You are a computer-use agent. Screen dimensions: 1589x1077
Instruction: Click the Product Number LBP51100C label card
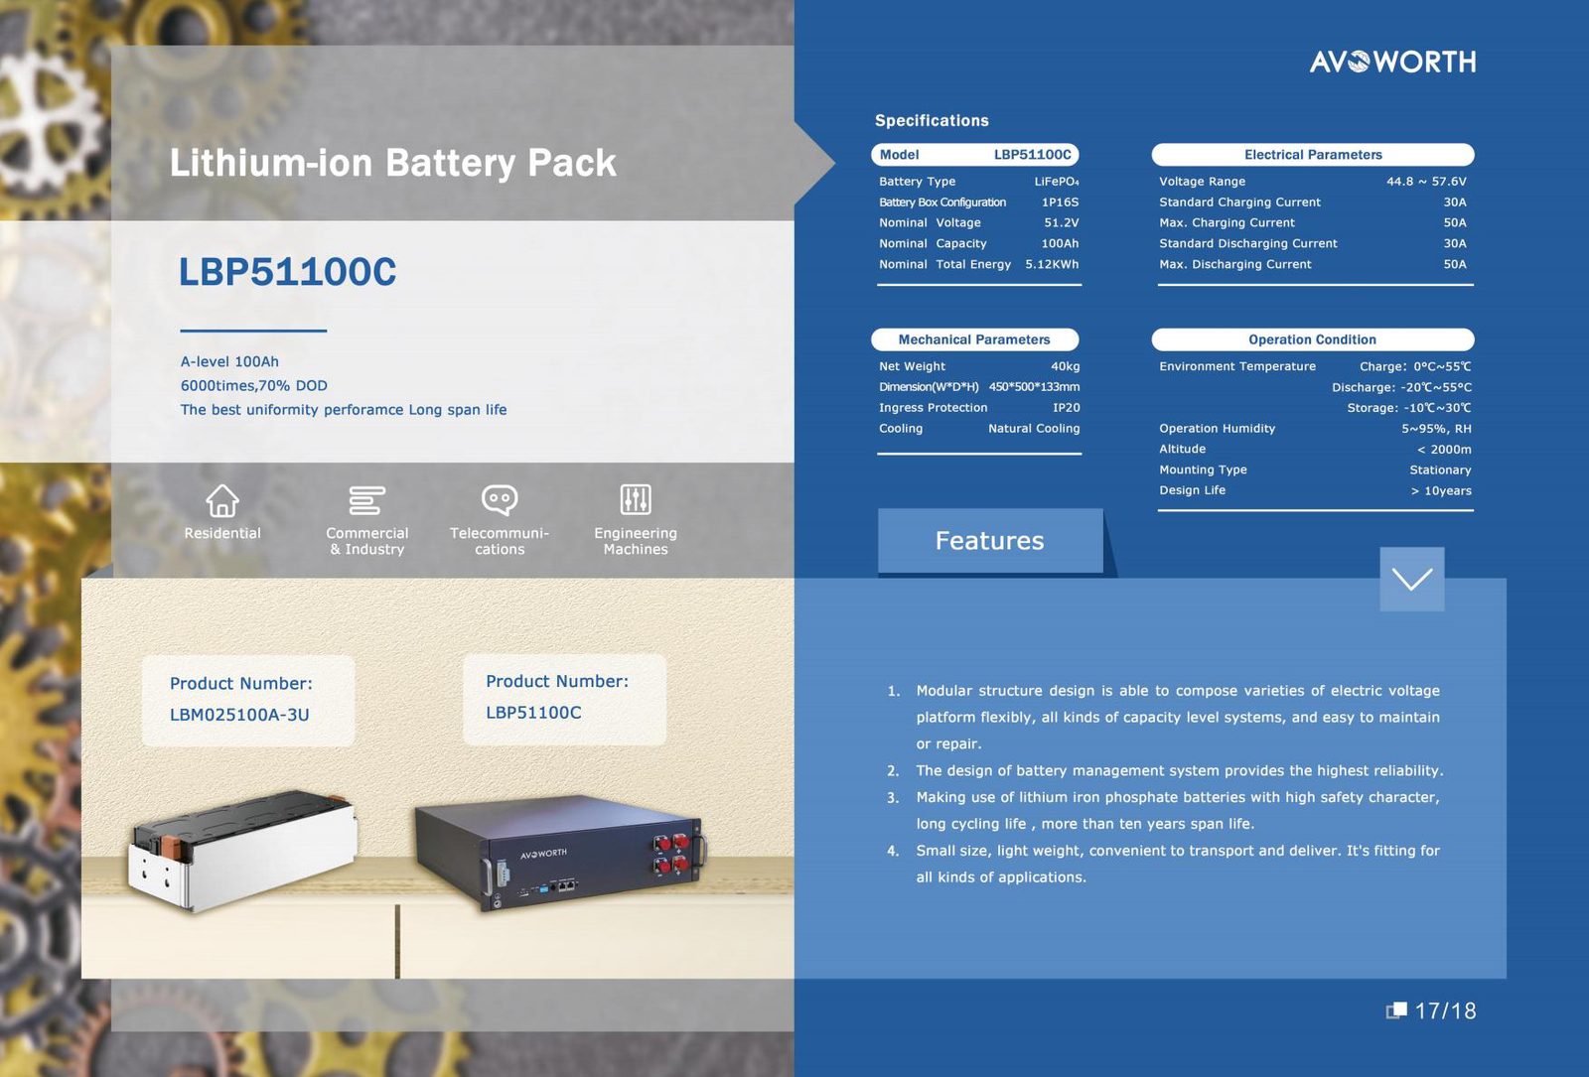pyautogui.click(x=564, y=699)
